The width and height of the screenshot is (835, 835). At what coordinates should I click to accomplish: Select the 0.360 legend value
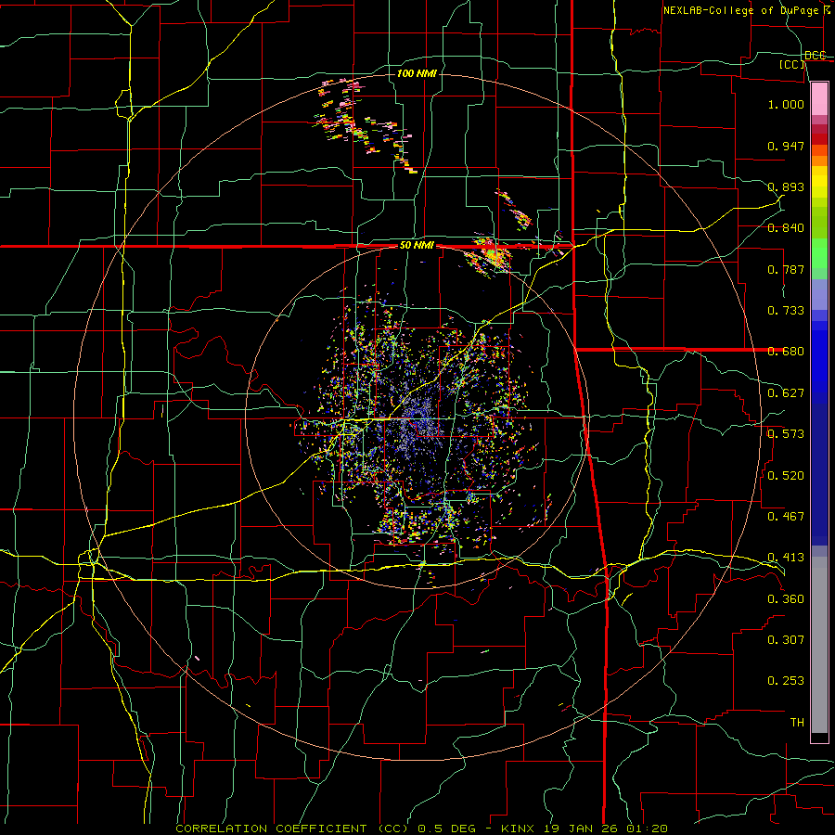(x=786, y=599)
